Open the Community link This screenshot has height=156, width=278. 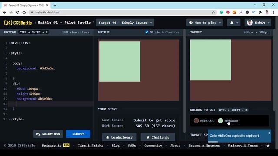click(x=153, y=146)
